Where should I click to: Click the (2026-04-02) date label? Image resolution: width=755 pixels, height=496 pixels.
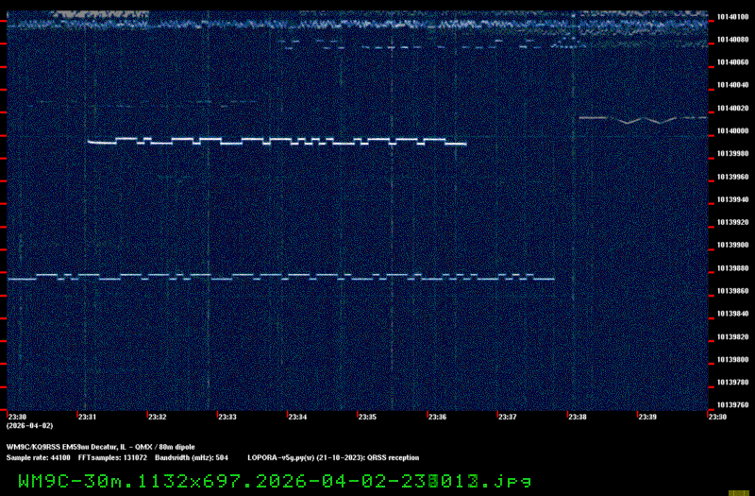(x=23, y=426)
